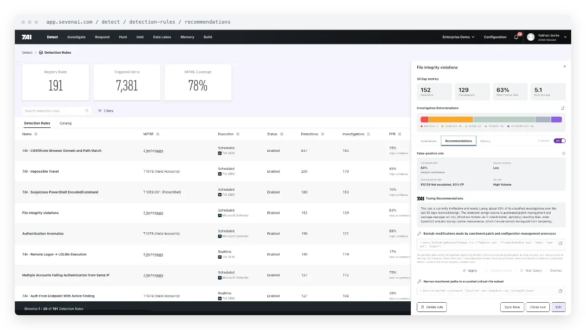Switch to the History tab
Image resolution: width=586 pixels, height=330 pixels.
[x=485, y=141]
